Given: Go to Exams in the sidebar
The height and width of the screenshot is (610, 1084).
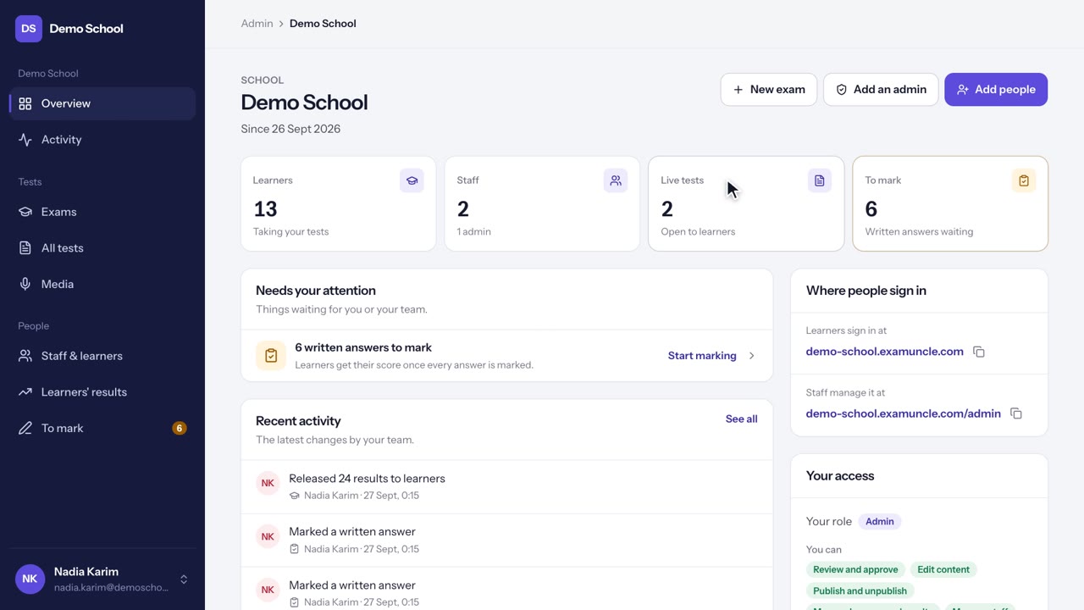Looking at the screenshot, I should pyautogui.click(x=102, y=212).
